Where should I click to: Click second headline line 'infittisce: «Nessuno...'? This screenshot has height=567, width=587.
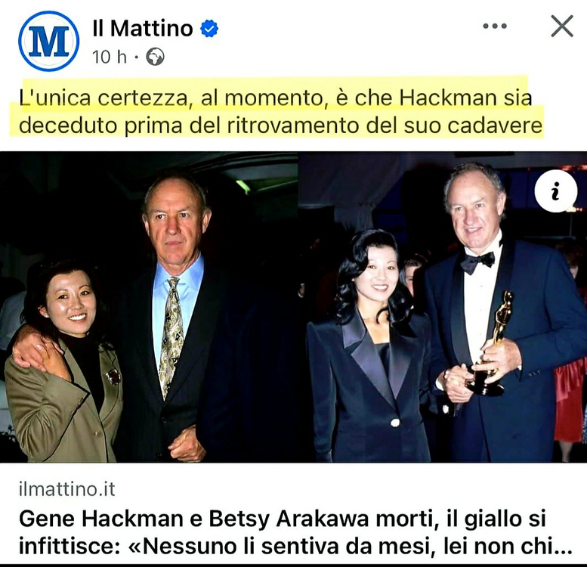coord(295,546)
